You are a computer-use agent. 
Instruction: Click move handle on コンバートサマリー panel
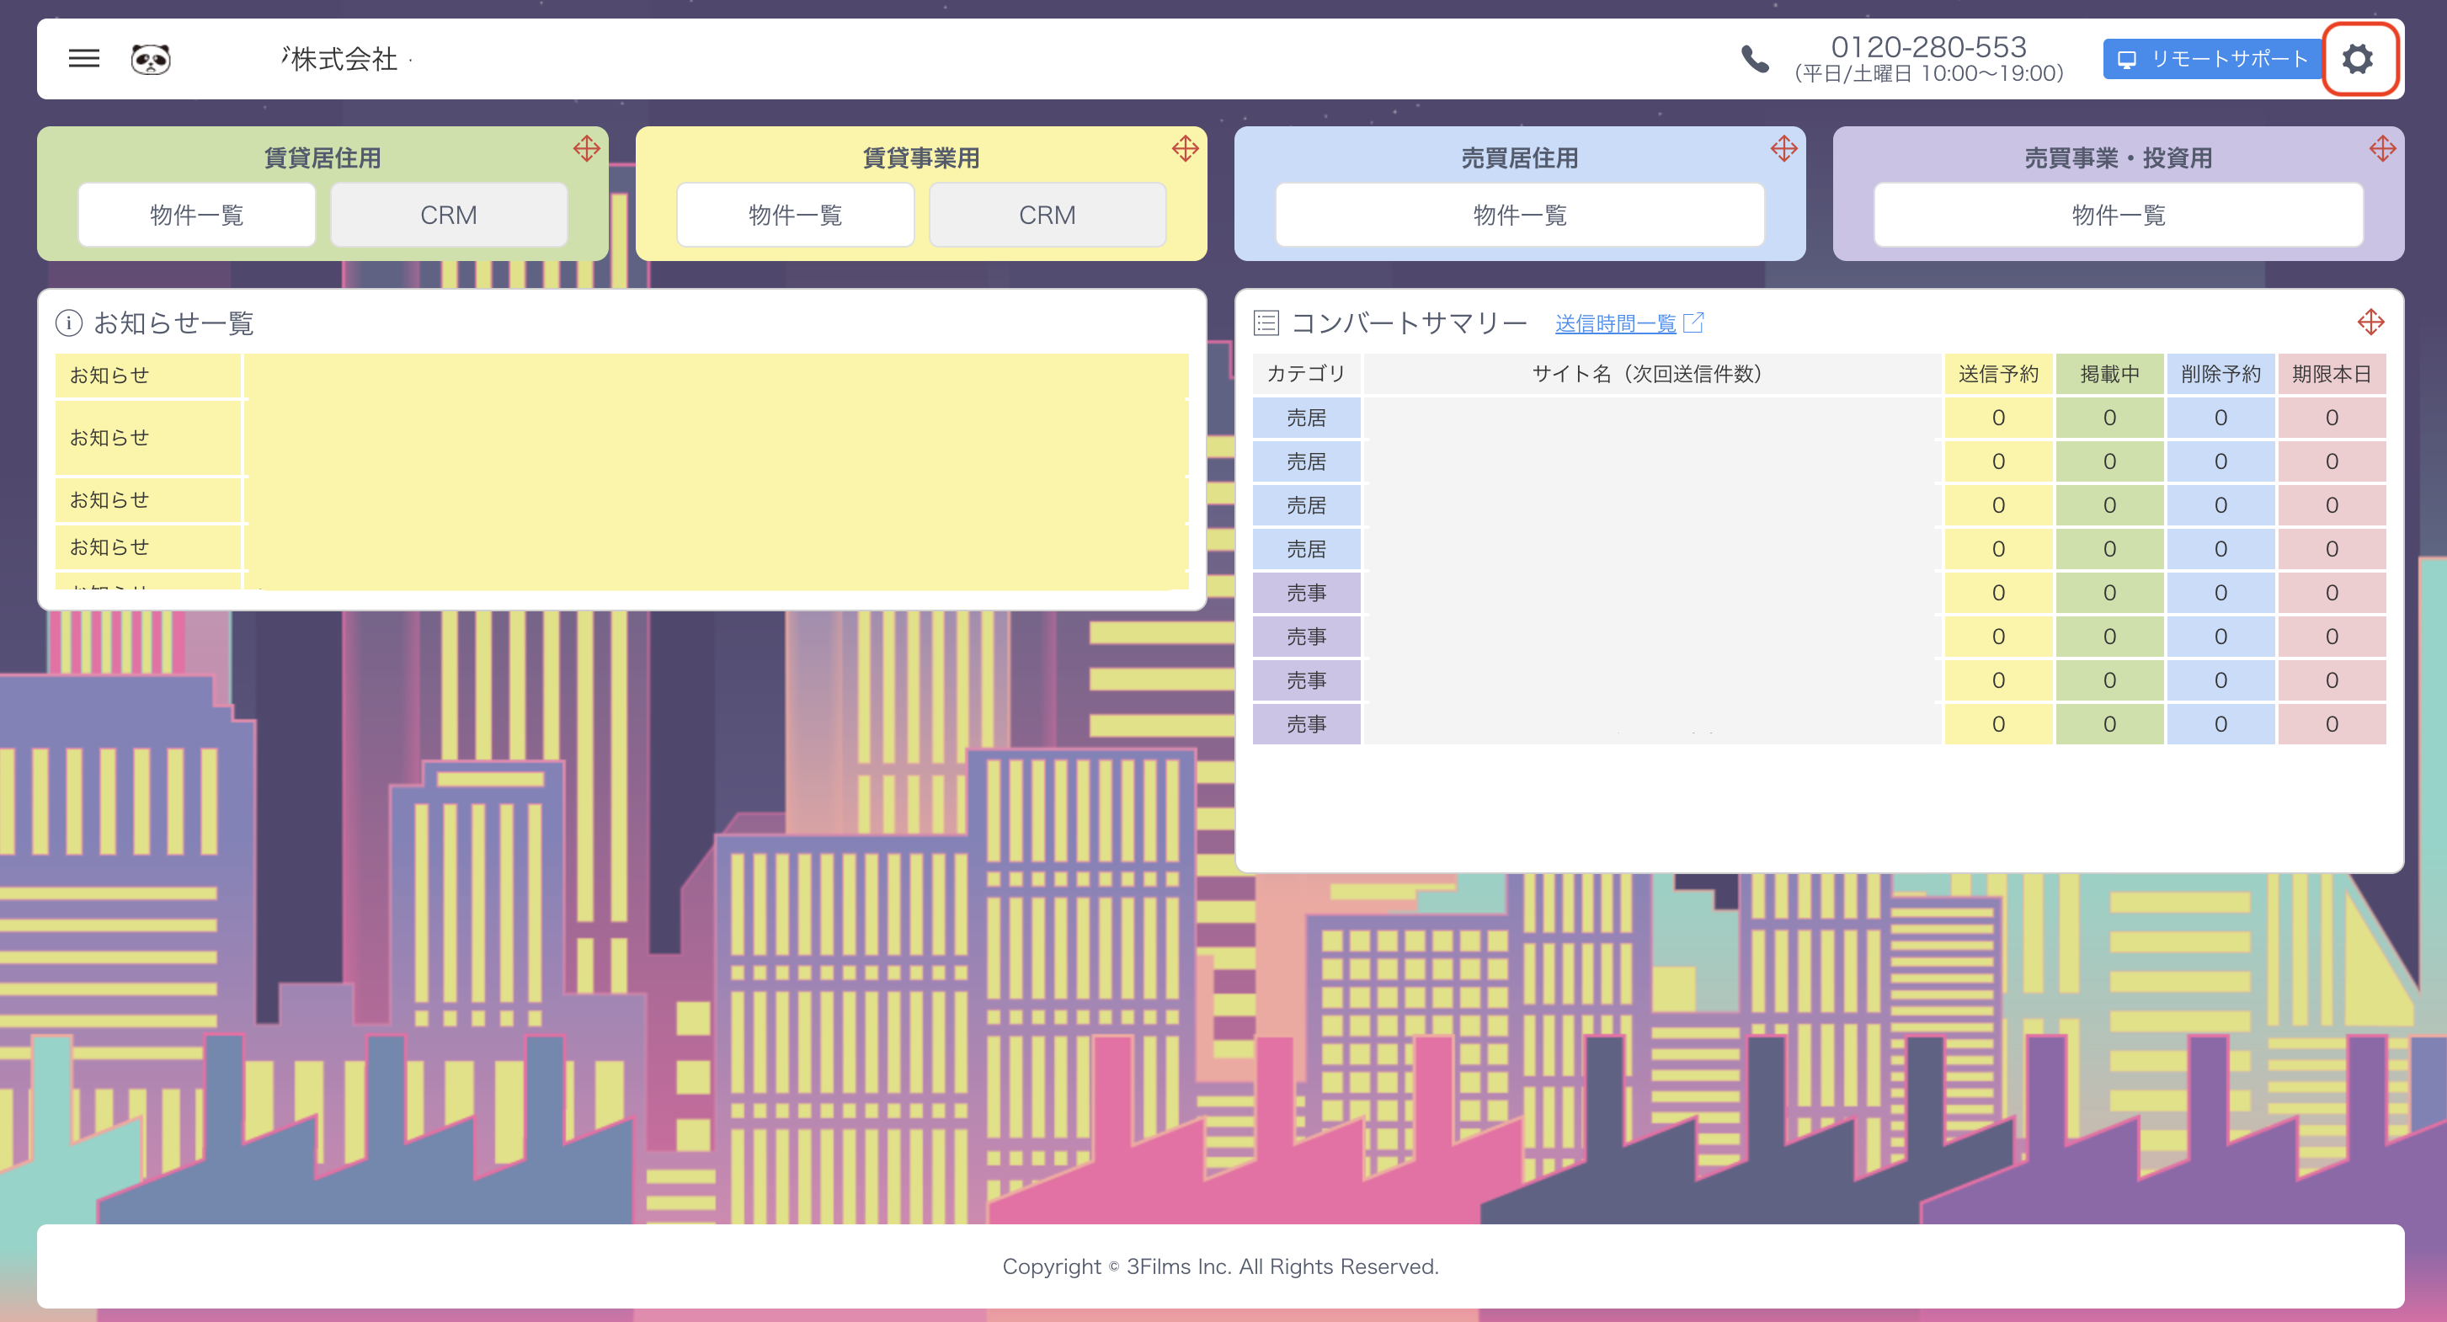pos(2370,322)
